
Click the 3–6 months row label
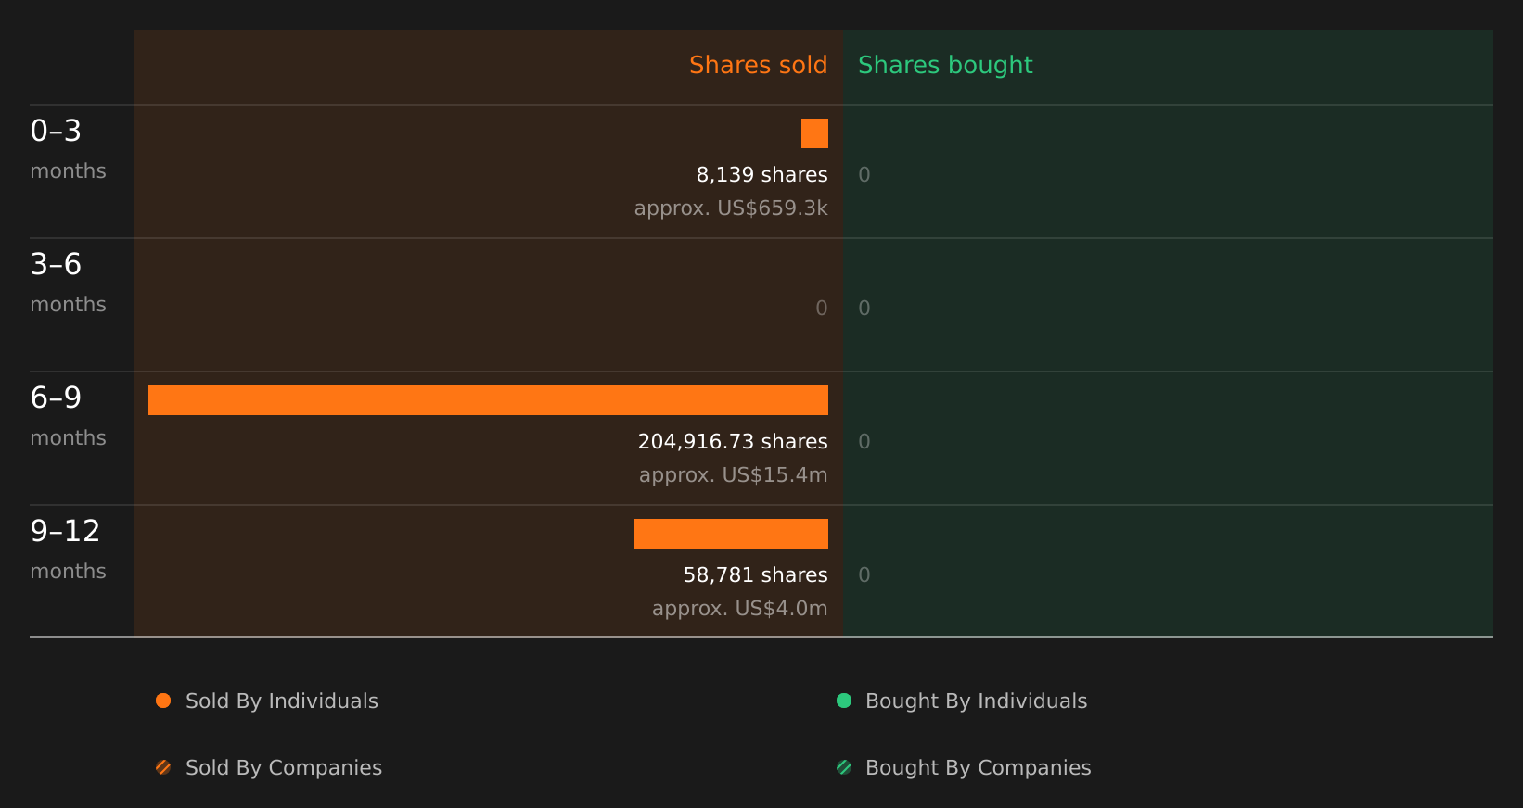click(68, 283)
